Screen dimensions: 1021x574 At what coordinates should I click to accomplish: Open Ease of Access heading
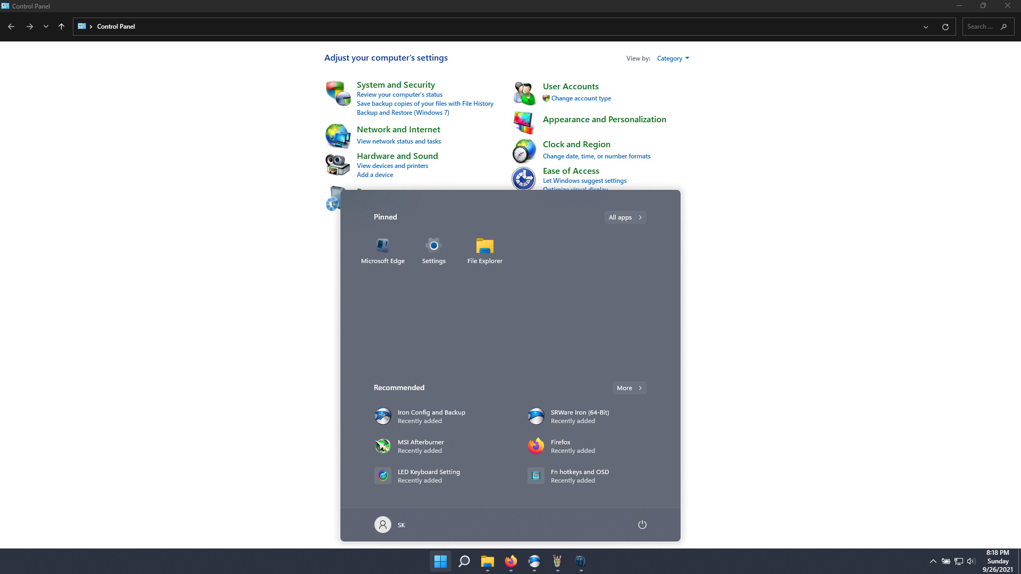click(x=571, y=171)
